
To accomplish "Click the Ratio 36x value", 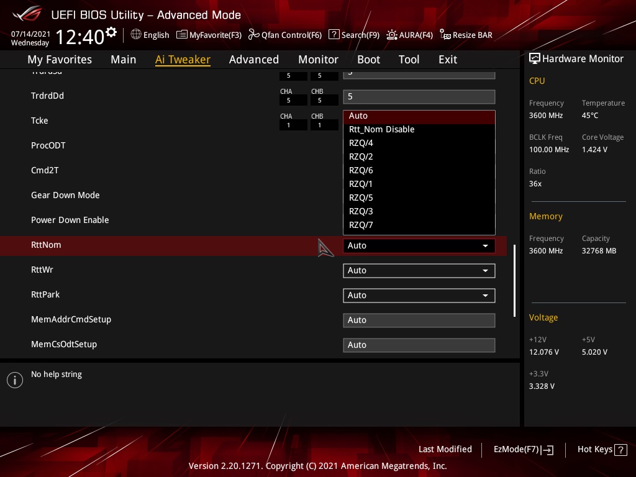I will 535,184.
